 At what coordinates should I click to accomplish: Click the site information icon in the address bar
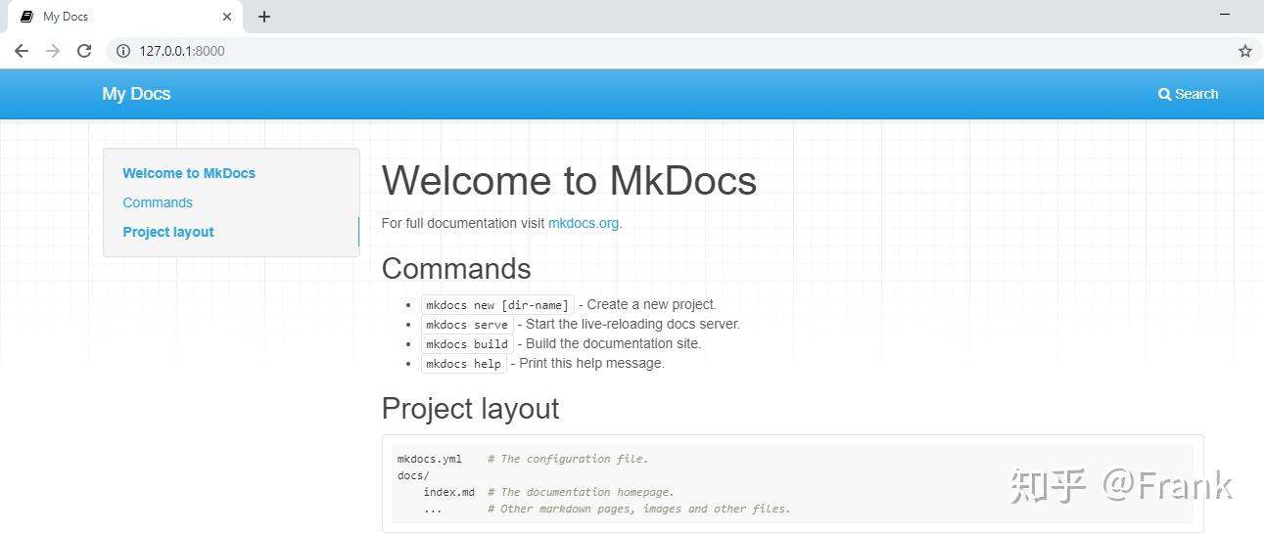[123, 51]
